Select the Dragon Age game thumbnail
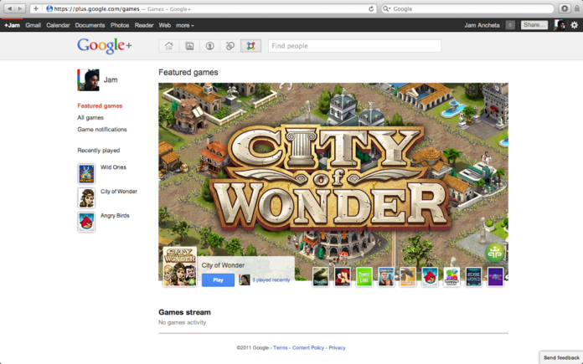This screenshot has height=364, width=583. coord(408,277)
